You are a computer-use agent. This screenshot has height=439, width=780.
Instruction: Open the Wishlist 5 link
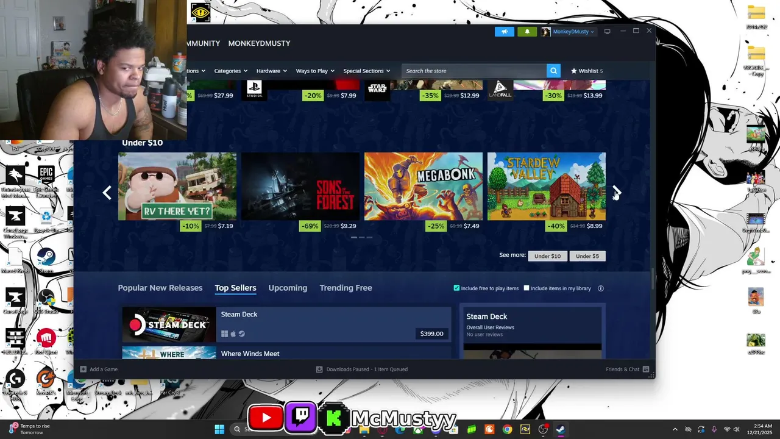tap(587, 71)
